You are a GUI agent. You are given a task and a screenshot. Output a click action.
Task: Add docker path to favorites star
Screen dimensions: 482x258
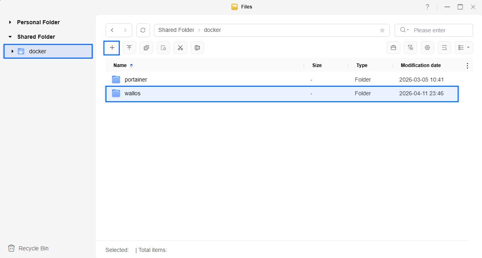tap(382, 30)
